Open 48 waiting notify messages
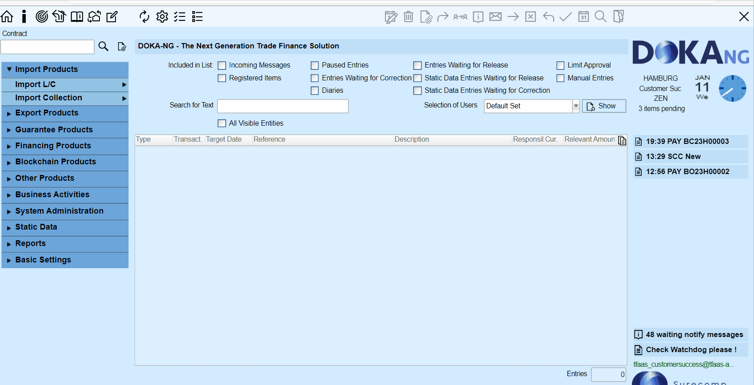This screenshot has height=385, width=754. (691, 335)
